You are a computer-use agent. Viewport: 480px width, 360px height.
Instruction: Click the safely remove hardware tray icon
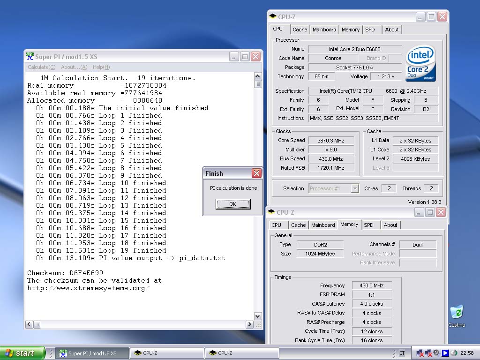454,353
